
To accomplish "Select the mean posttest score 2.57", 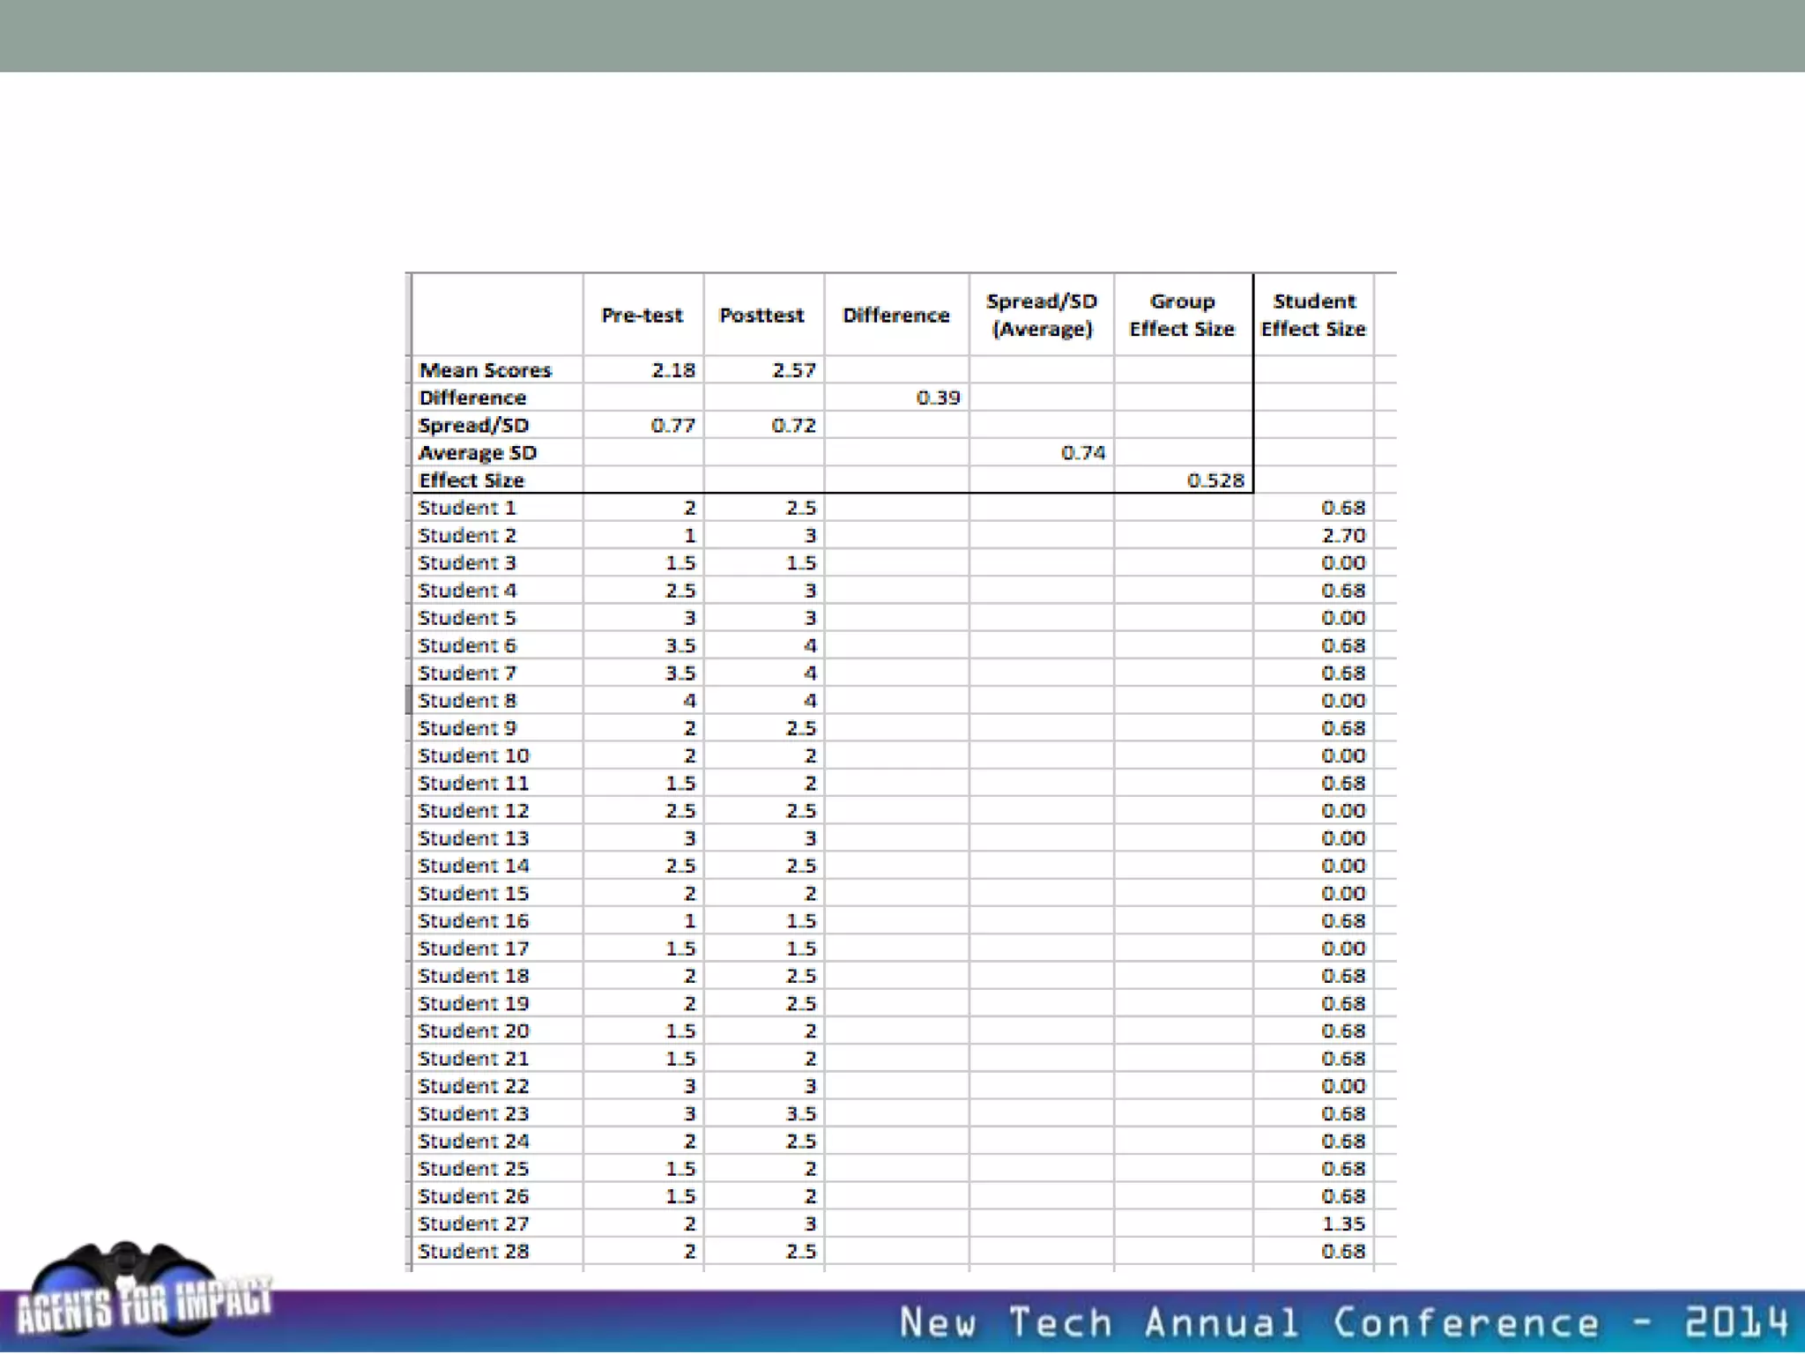I will tap(793, 370).
